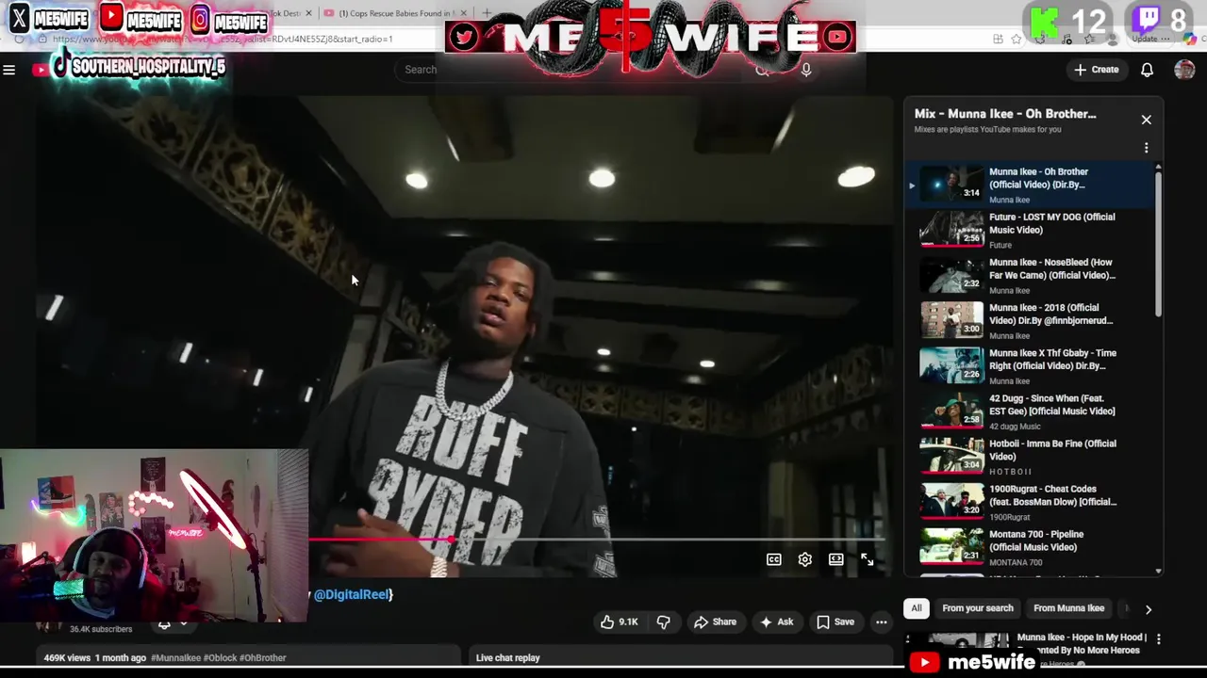Open the three-dot more actions menu beside Save
The height and width of the screenshot is (678, 1207).
coord(881,621)
